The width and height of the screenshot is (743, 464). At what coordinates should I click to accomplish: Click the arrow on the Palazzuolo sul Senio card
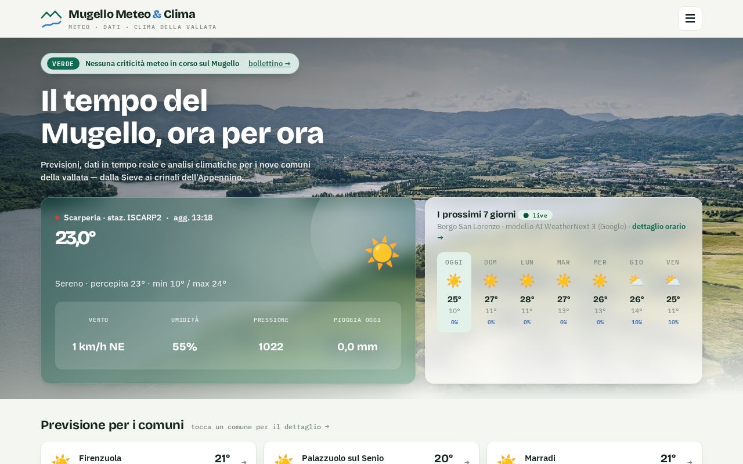pos(467,462)
